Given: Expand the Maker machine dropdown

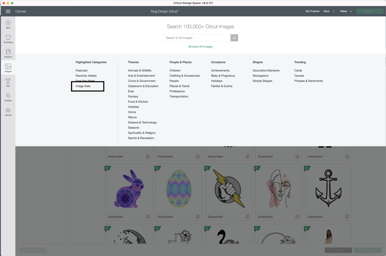Looking at the screenshot, I should 346,11.
